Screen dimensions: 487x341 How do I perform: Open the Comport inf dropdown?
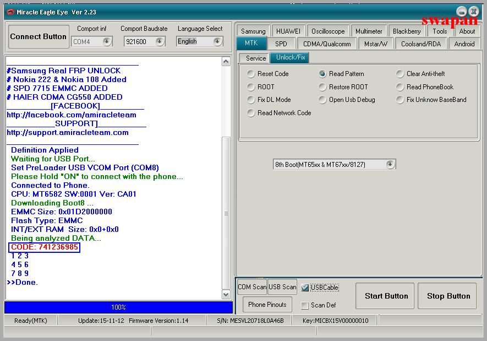107,41
